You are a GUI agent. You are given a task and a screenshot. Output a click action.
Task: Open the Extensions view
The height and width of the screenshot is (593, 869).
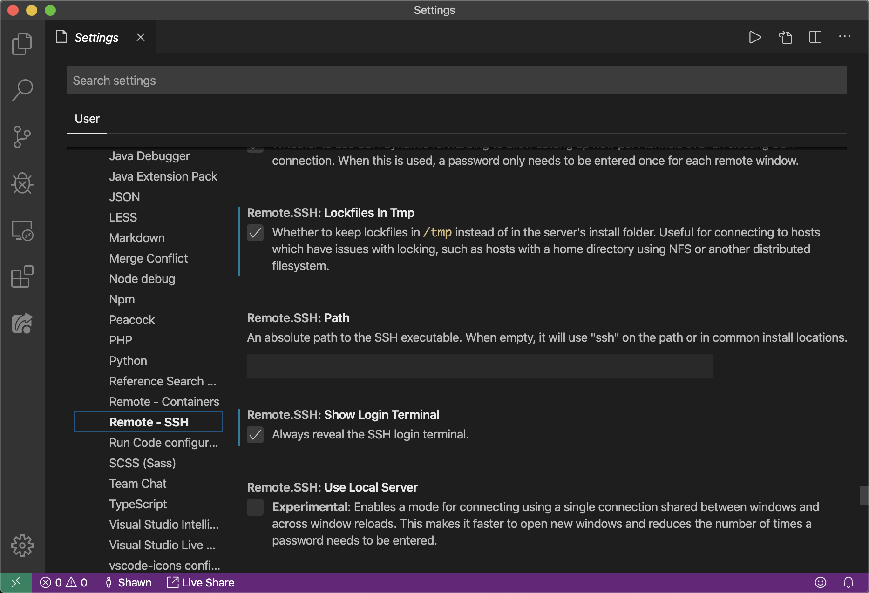(x=22, y=277)
